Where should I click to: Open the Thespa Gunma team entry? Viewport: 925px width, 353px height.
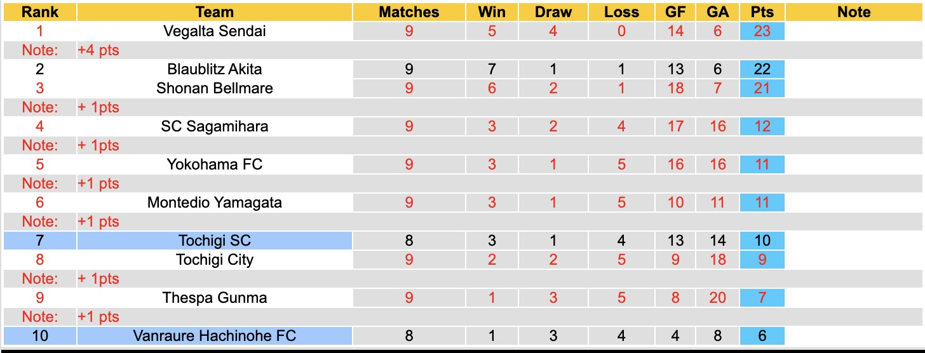pos(215,298)
